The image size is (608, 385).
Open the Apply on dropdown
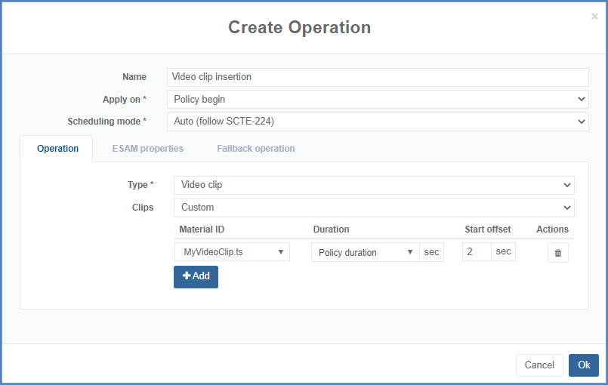click(x=377, y=99)
